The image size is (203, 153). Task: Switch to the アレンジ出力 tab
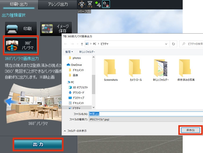click(58, 4)
